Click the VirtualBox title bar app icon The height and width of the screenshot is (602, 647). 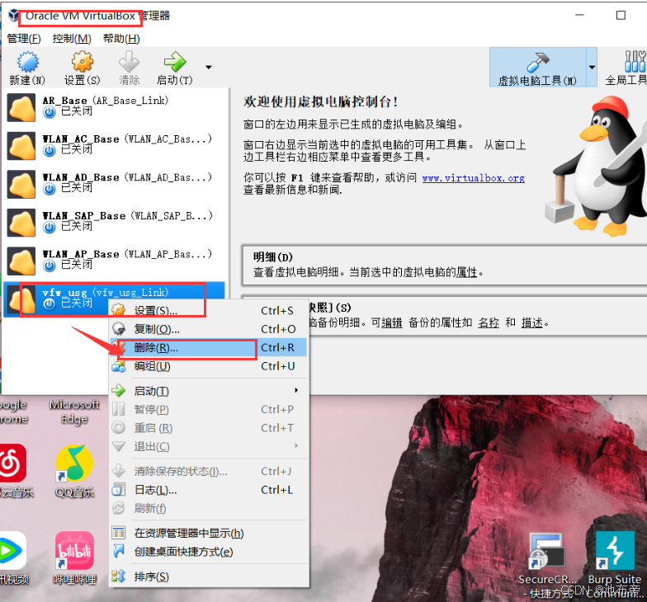(x=13, y=16)
